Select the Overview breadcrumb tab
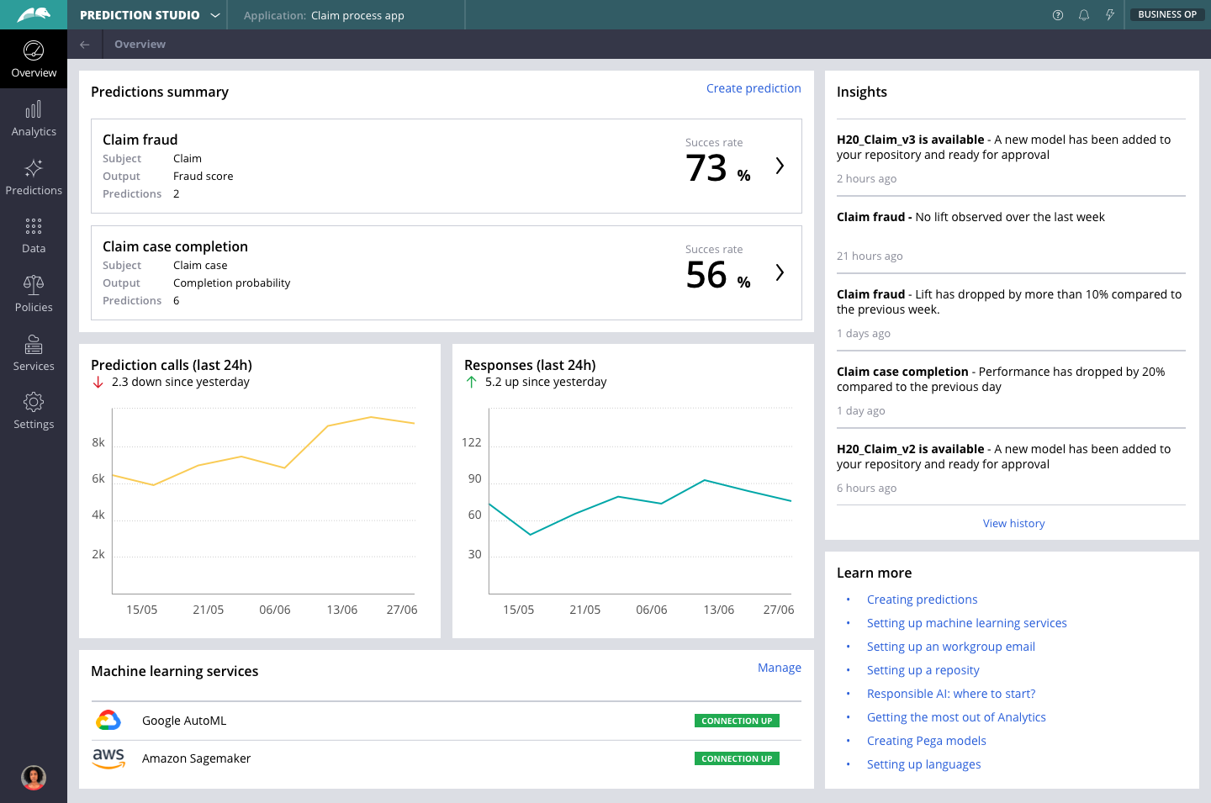This screenshot has height=803, width=1211. [140, 44]
